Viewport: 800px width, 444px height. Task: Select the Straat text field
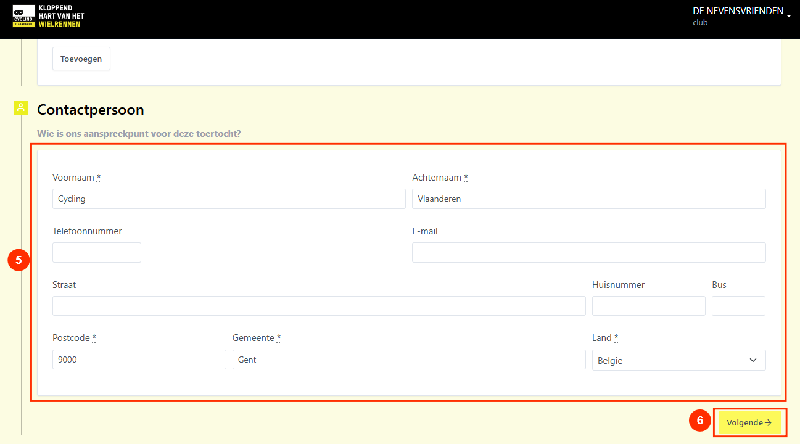point(319,306)
